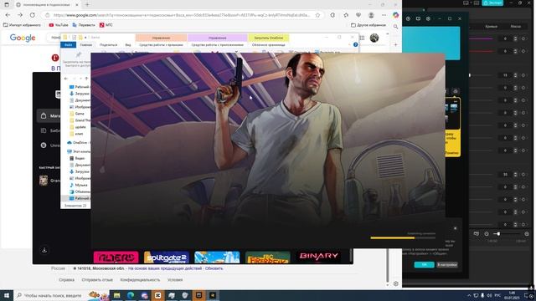Image resolution: width=536 pixels, height=301 pixels.
Task: Open Средства работы с рисунками tab
Action: click(x=161, y=44)
